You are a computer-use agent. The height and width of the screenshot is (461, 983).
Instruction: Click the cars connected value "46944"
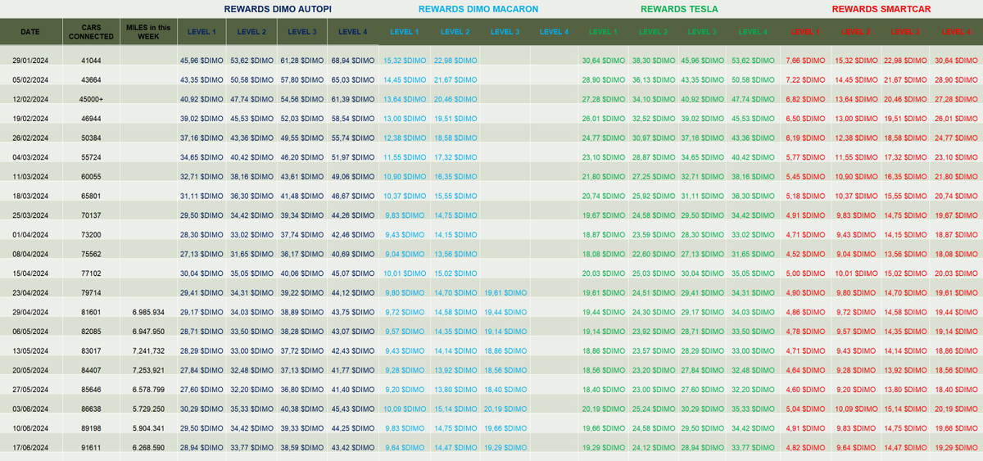(92, 120)
